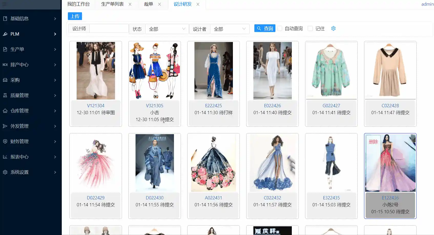Open the C022428 beige dress thumbnail

390,71
